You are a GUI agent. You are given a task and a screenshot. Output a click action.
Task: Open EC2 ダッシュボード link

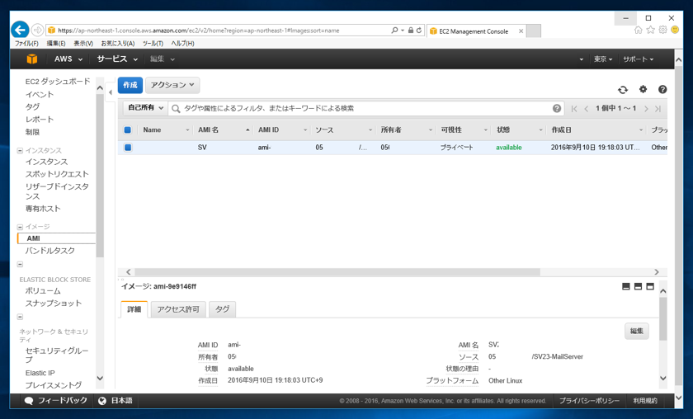(x=58, y=82)
